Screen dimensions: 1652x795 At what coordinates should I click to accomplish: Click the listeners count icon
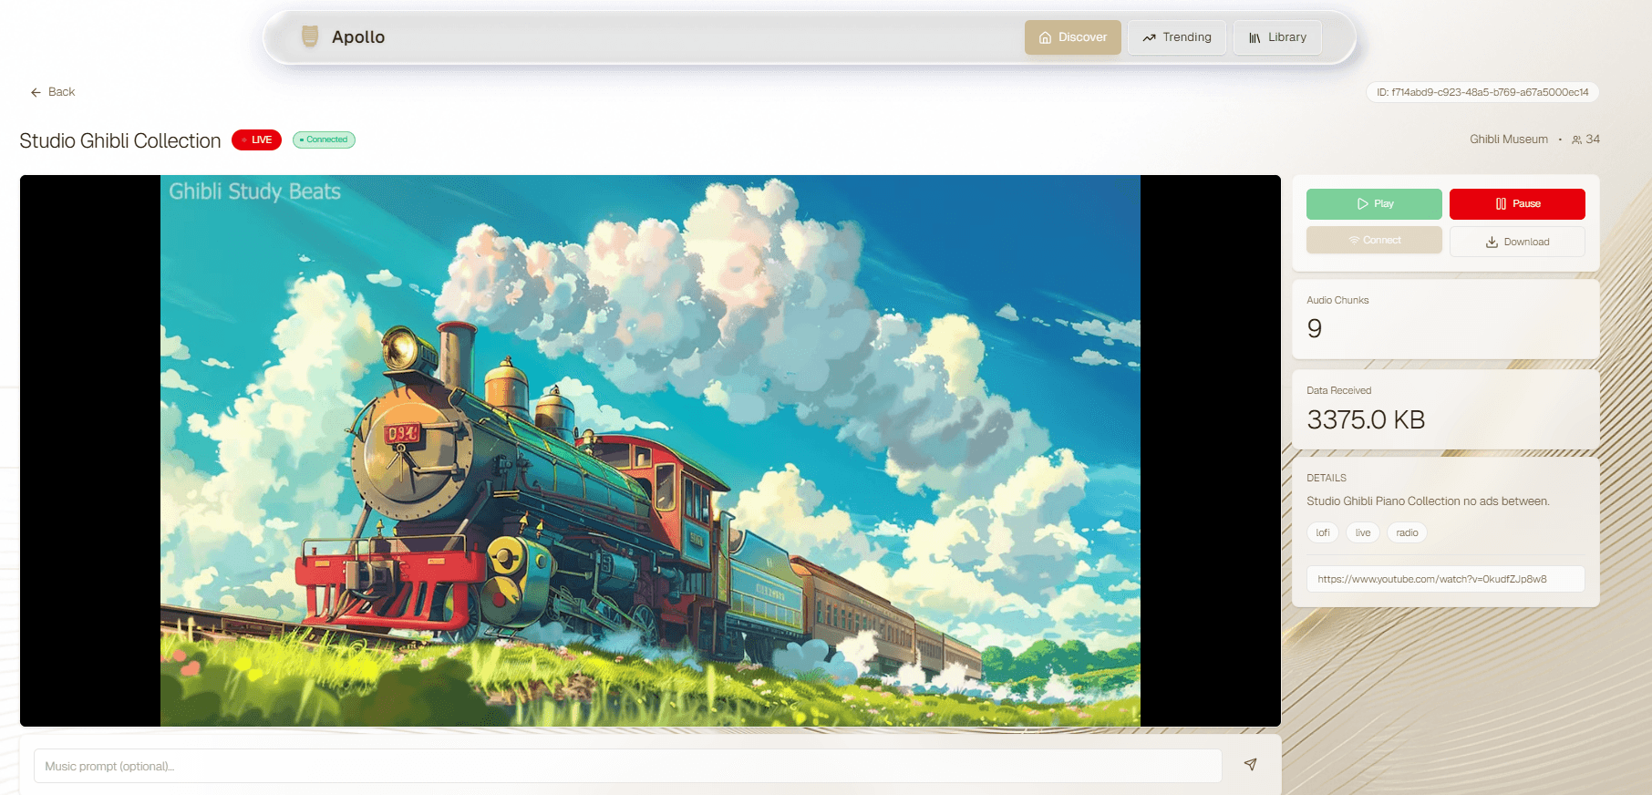click(x=1576, y=140)
